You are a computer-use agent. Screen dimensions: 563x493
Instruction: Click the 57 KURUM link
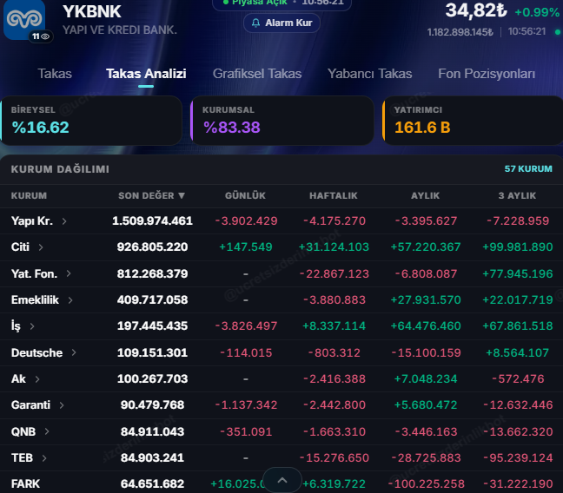(528, 168)
